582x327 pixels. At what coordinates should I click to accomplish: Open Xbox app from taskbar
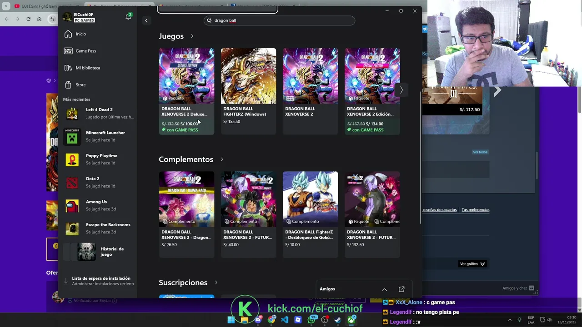click(x=351, y=320)
